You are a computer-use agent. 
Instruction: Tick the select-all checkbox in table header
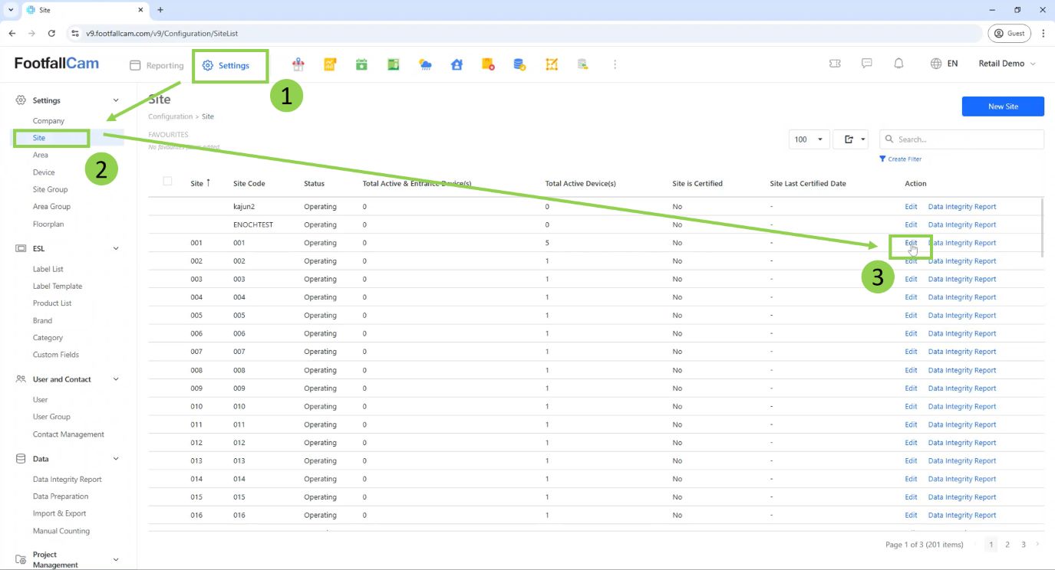167,181
